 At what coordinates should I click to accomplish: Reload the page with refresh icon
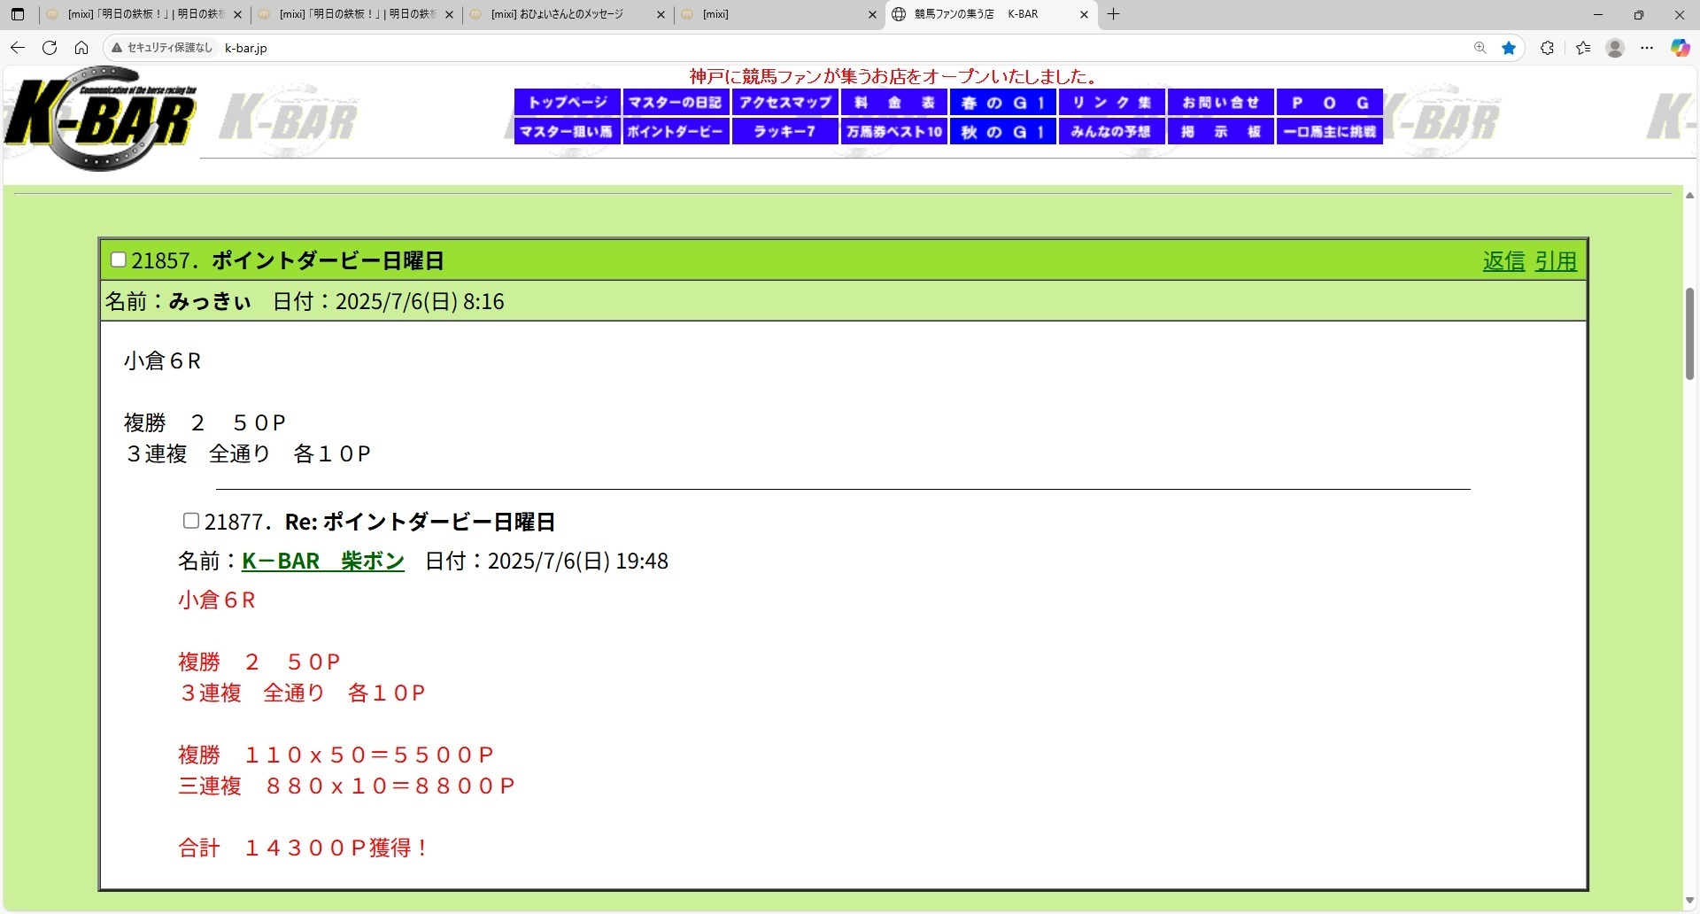coord(50,48)
